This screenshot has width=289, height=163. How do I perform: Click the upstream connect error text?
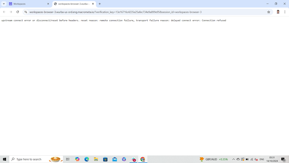[x=114, y=21]
